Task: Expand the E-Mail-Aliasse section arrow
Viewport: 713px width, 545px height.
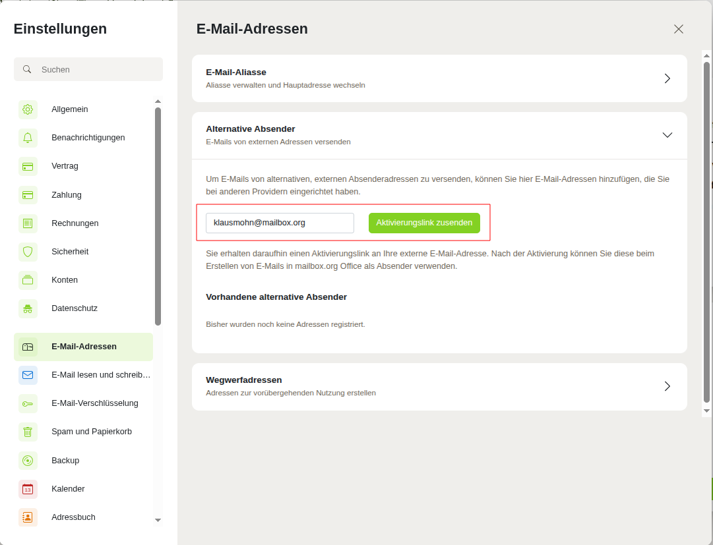Action: pyautogui.click(x=667, y=78)
